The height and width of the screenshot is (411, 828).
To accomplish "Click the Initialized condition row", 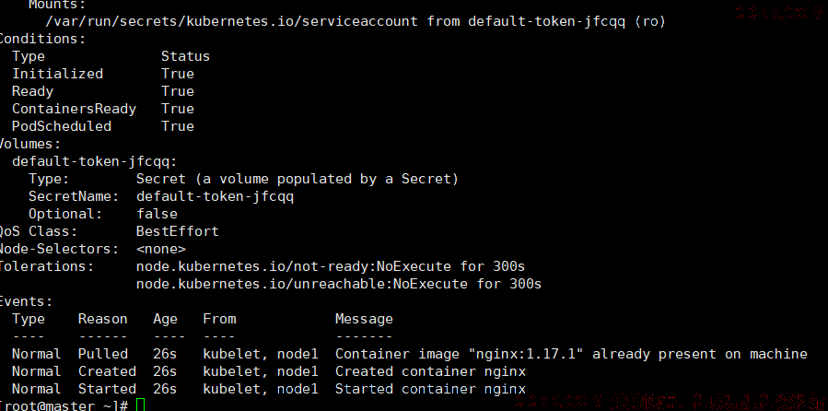I will tap(103, 74).
